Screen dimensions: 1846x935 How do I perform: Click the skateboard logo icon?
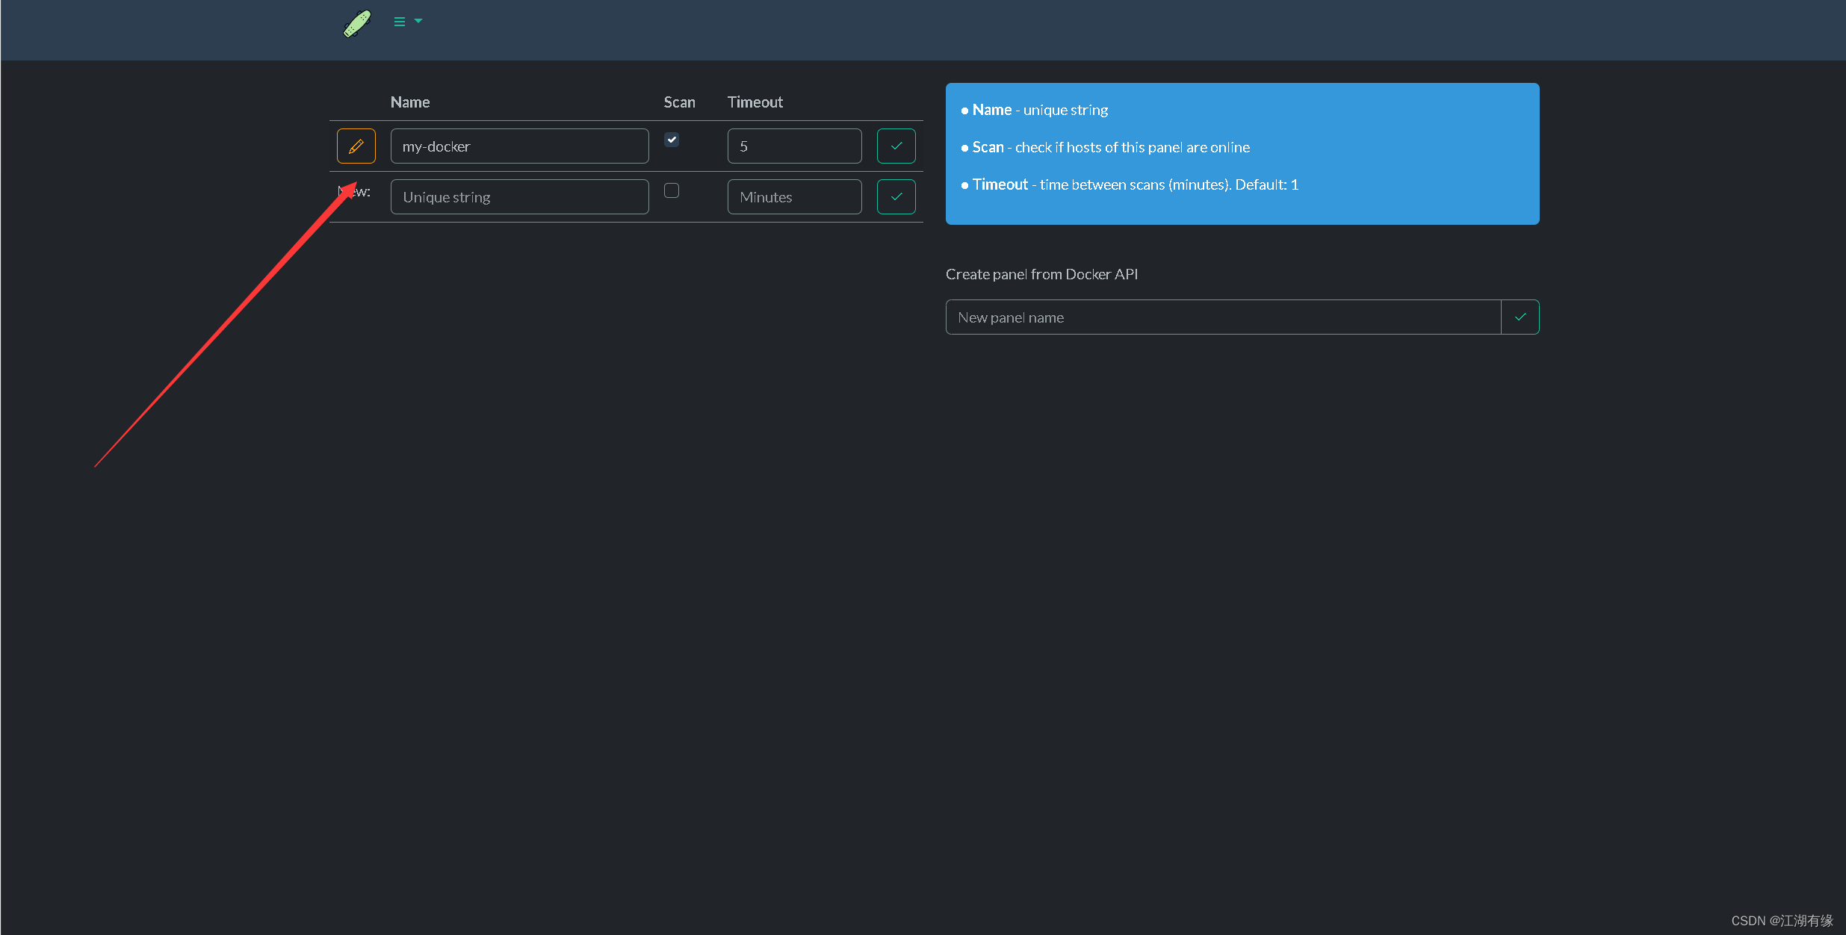[x=357, y=24]
